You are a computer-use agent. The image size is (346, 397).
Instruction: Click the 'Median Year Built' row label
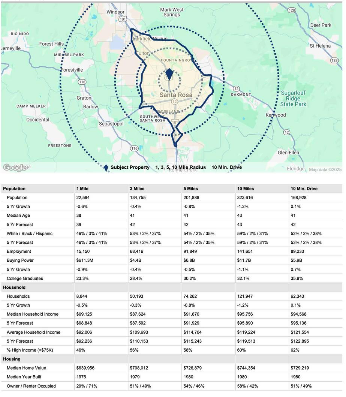(24, 377)
